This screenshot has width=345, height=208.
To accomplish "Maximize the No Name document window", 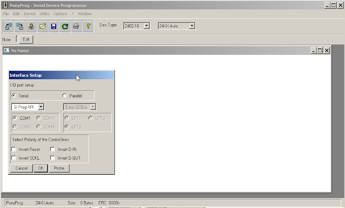I will [320, 51].
